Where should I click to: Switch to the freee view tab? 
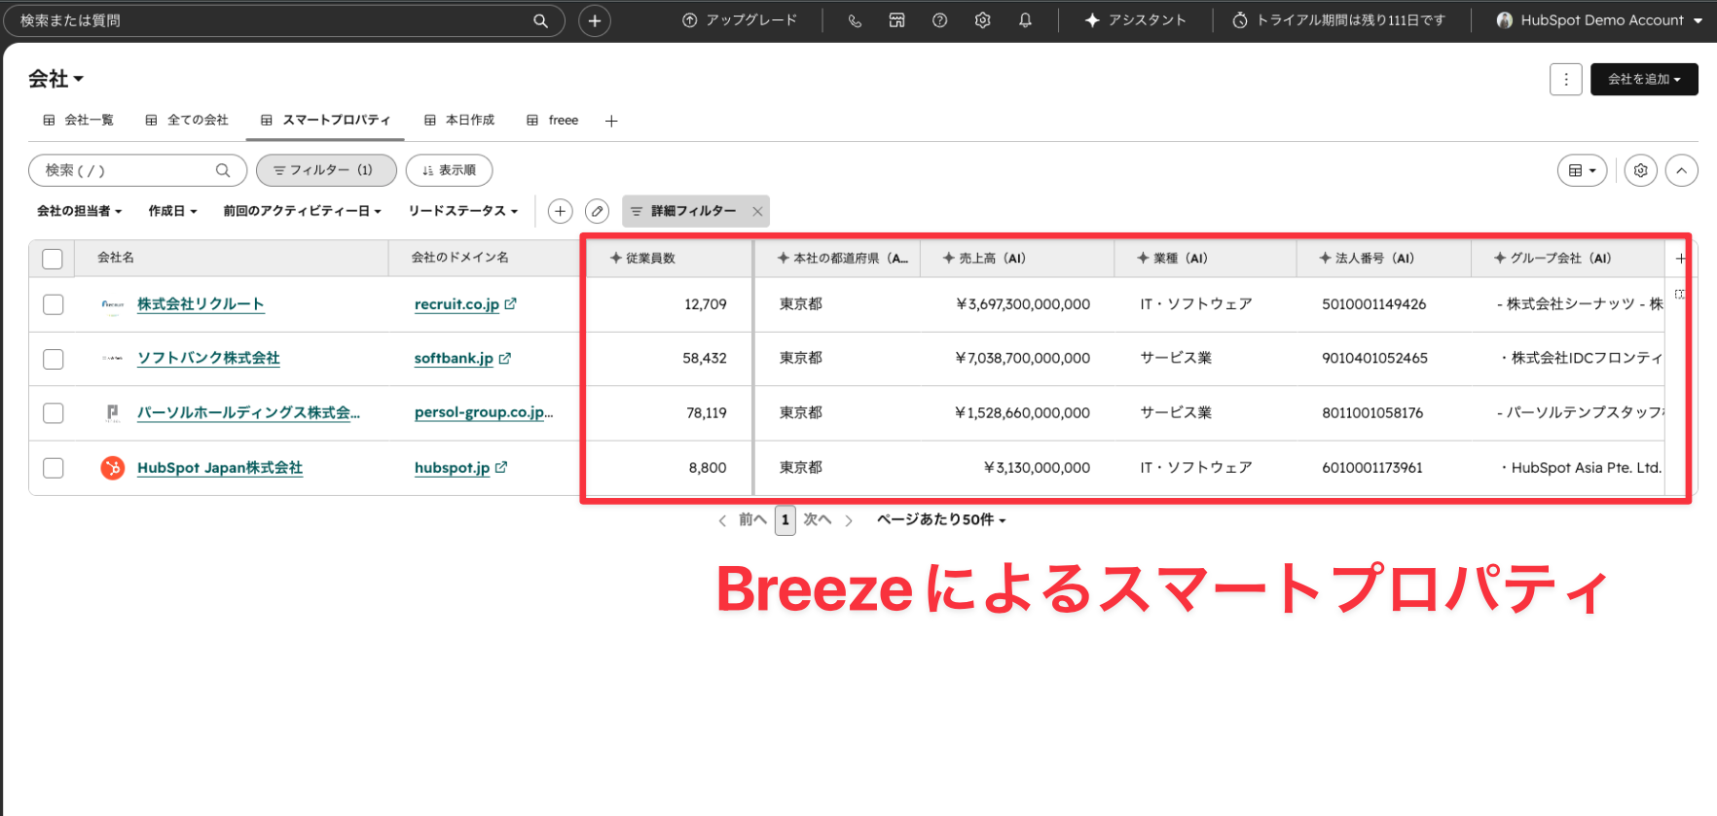[x=553, y=121]
